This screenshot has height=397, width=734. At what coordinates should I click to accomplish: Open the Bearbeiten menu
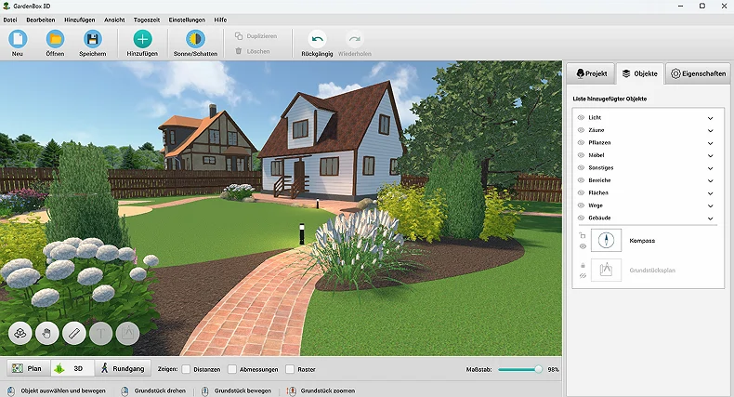click(40, 20)
